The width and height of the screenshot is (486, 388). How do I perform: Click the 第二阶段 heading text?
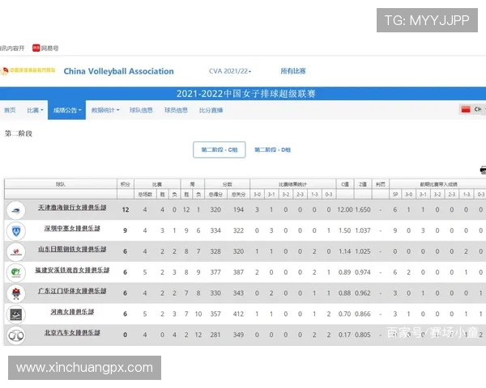(x=19, y=133)
